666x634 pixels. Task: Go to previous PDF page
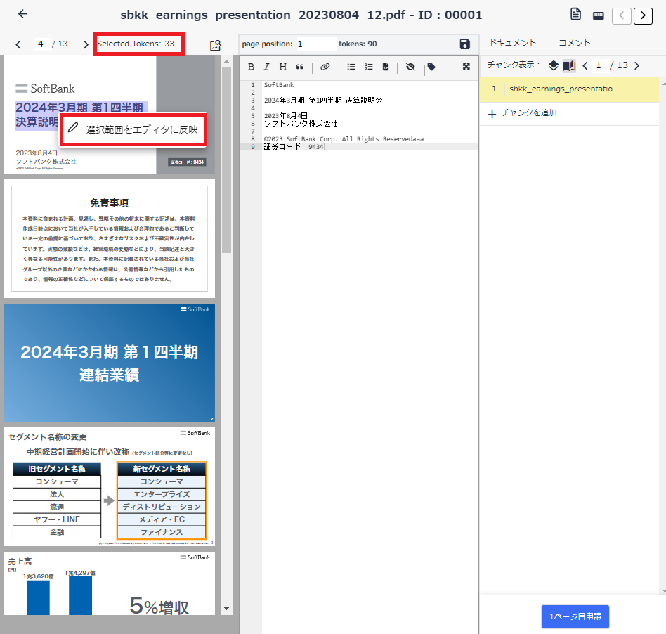pyautogui.click(x=18, y=44)
